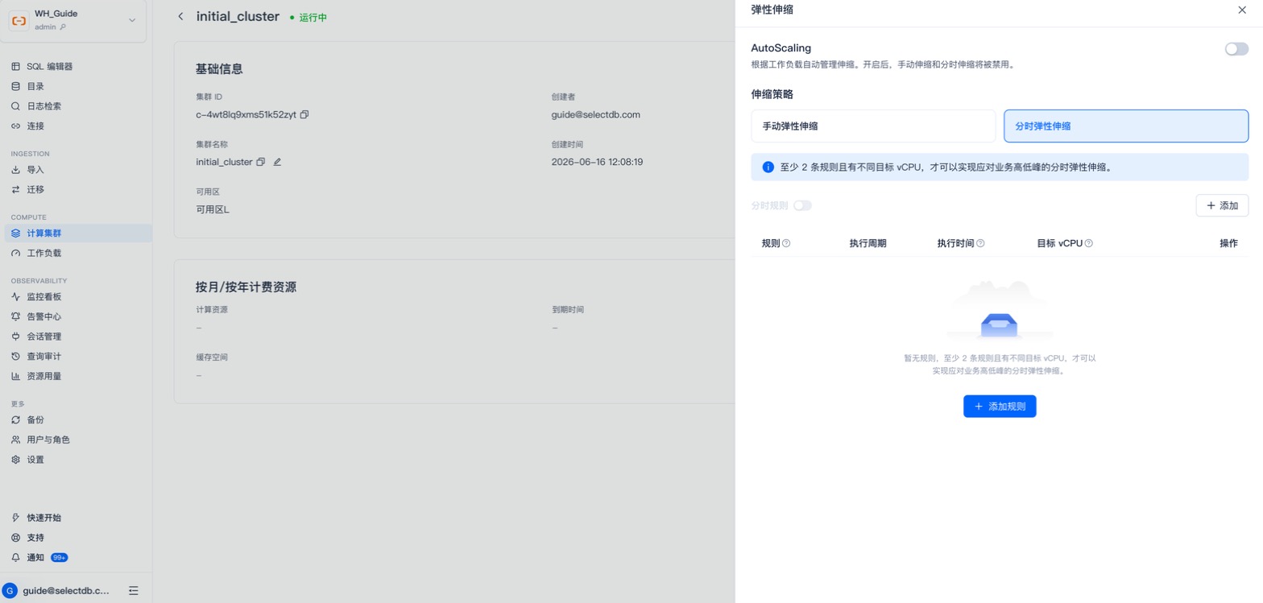Click creation time 2026-06-16 12:08:19
The height and width of the screenshot is (603, 1263).
[x=597, y=162]
